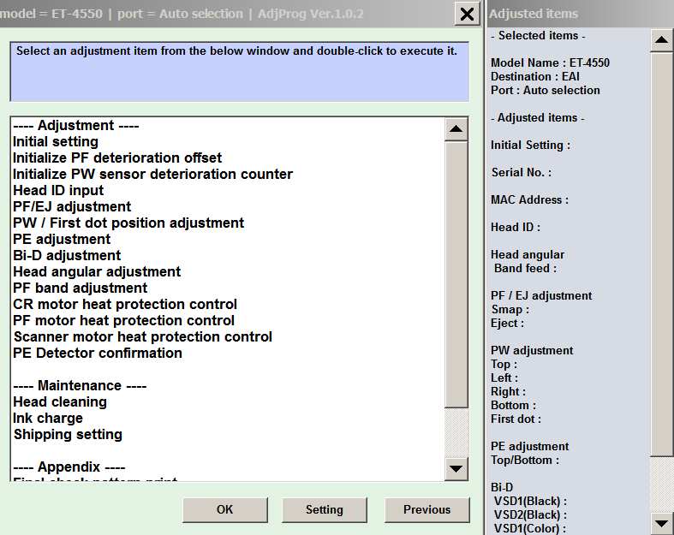Select the Head cleaning maintenance item

coord(60,401)
